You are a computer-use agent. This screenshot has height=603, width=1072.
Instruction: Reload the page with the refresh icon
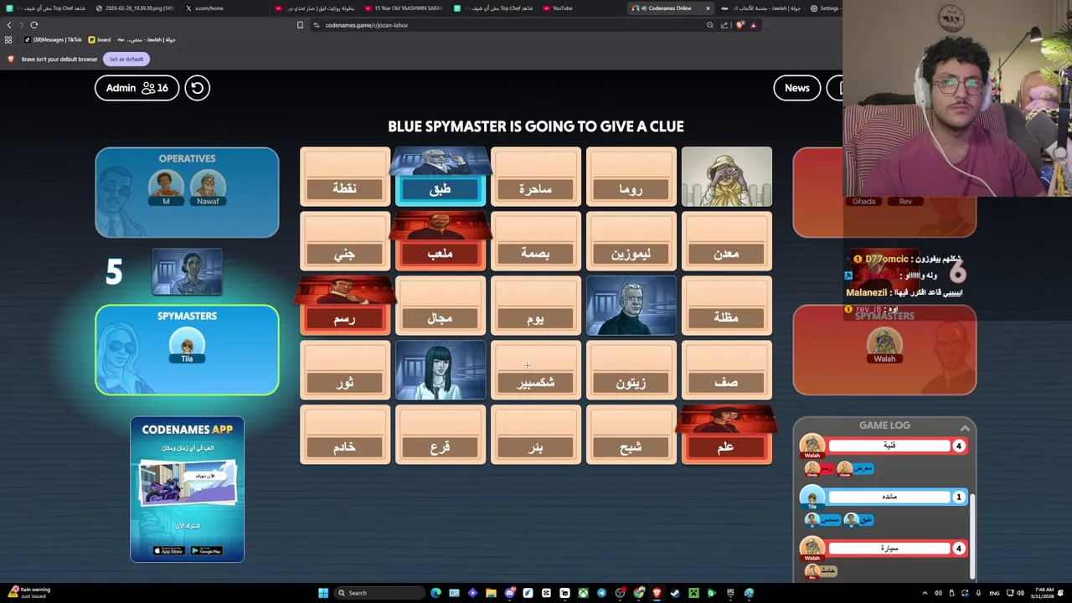pos(34,25)
